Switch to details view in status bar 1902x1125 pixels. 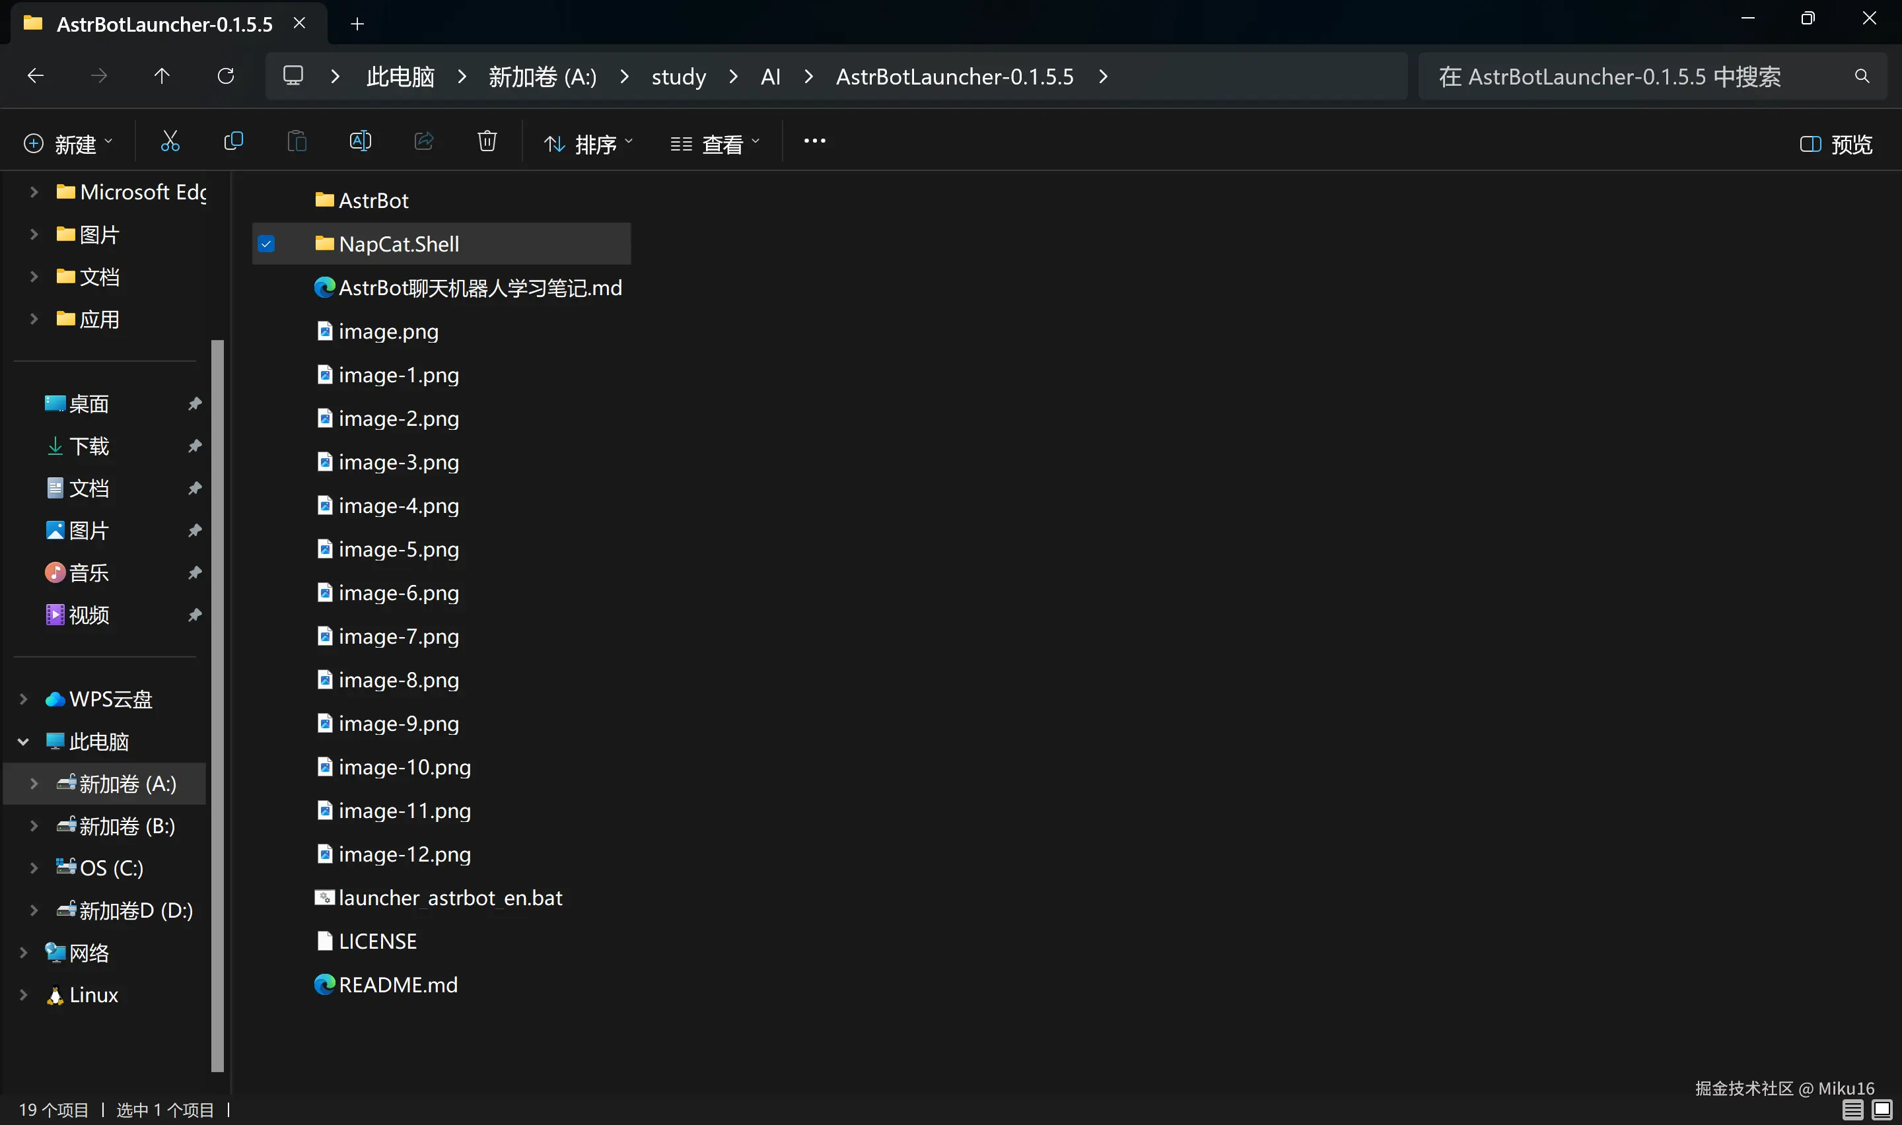tap(1852, 1110)
